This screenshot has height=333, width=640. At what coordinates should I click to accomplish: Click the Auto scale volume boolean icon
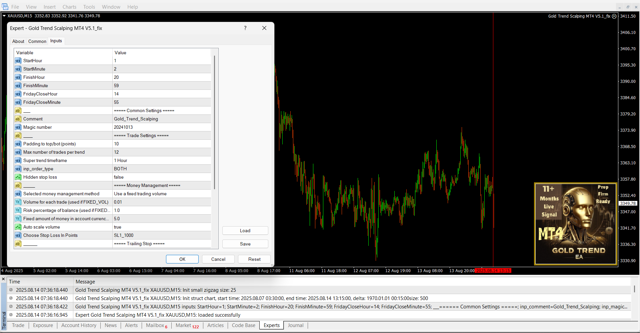[18, 227]
